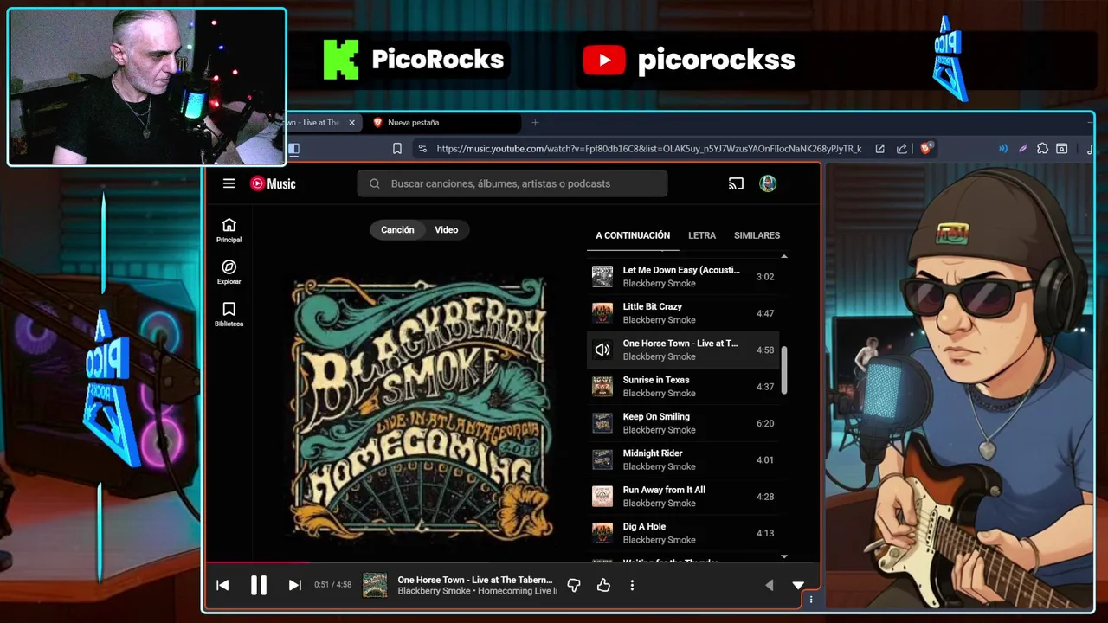Open Explorar in the sidebar
Viewport: 1108px width, 623px height.
(x=229, y=273)
